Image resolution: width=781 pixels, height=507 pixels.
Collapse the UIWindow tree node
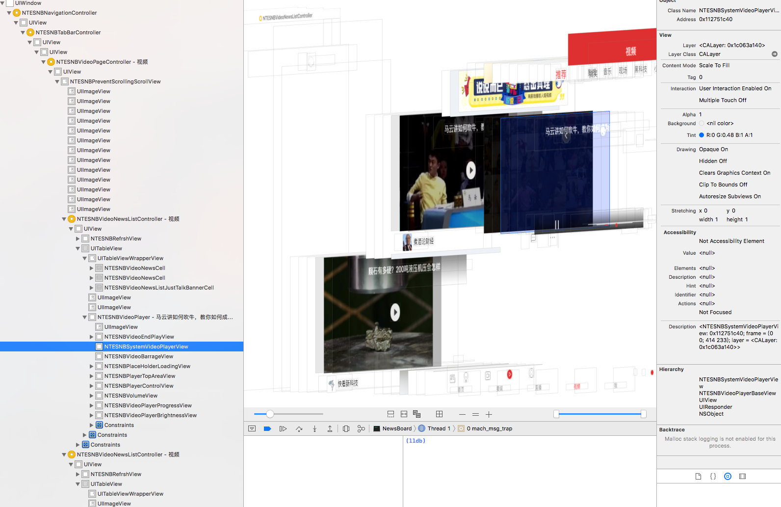pyautogui.click(x=2, y=3)
